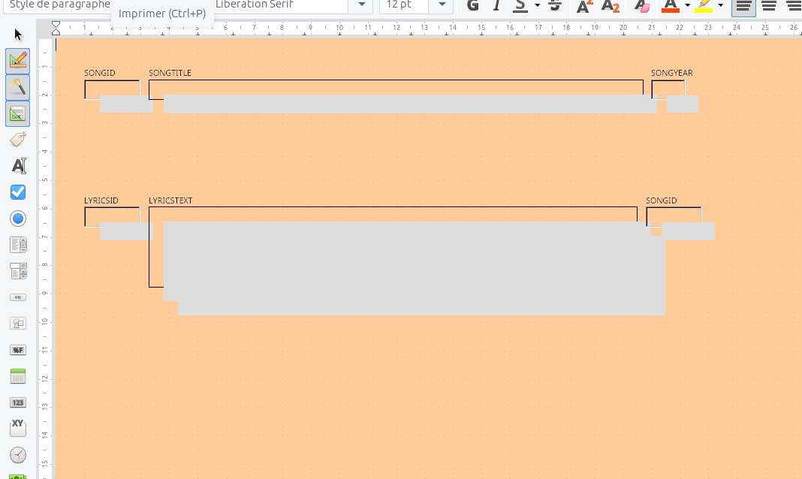Choose the Push Button (OK) control tool
Screen dimensions: 802x479
coord(18,297)
